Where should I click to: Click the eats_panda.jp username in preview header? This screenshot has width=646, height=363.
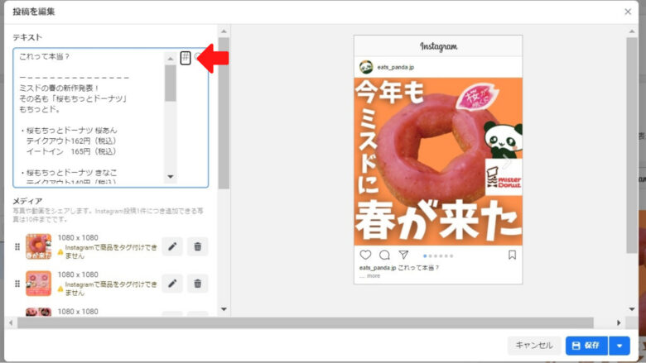tap(396, 67)
